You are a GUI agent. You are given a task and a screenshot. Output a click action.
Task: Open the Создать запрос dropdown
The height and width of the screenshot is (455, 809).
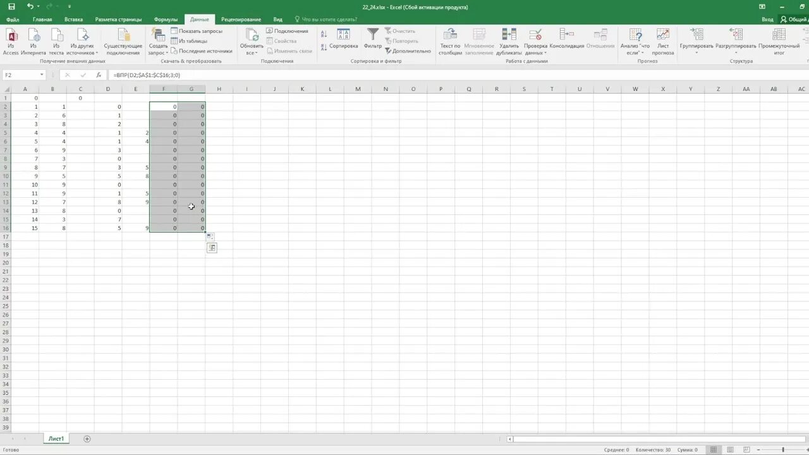coord(158,42)
